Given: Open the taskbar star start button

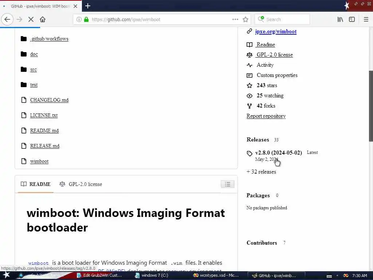Looking at the screenshot, I should tap(6, 275).
